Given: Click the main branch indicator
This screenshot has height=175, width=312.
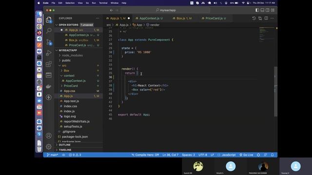Looking at the screenshot, I should 52,155.
